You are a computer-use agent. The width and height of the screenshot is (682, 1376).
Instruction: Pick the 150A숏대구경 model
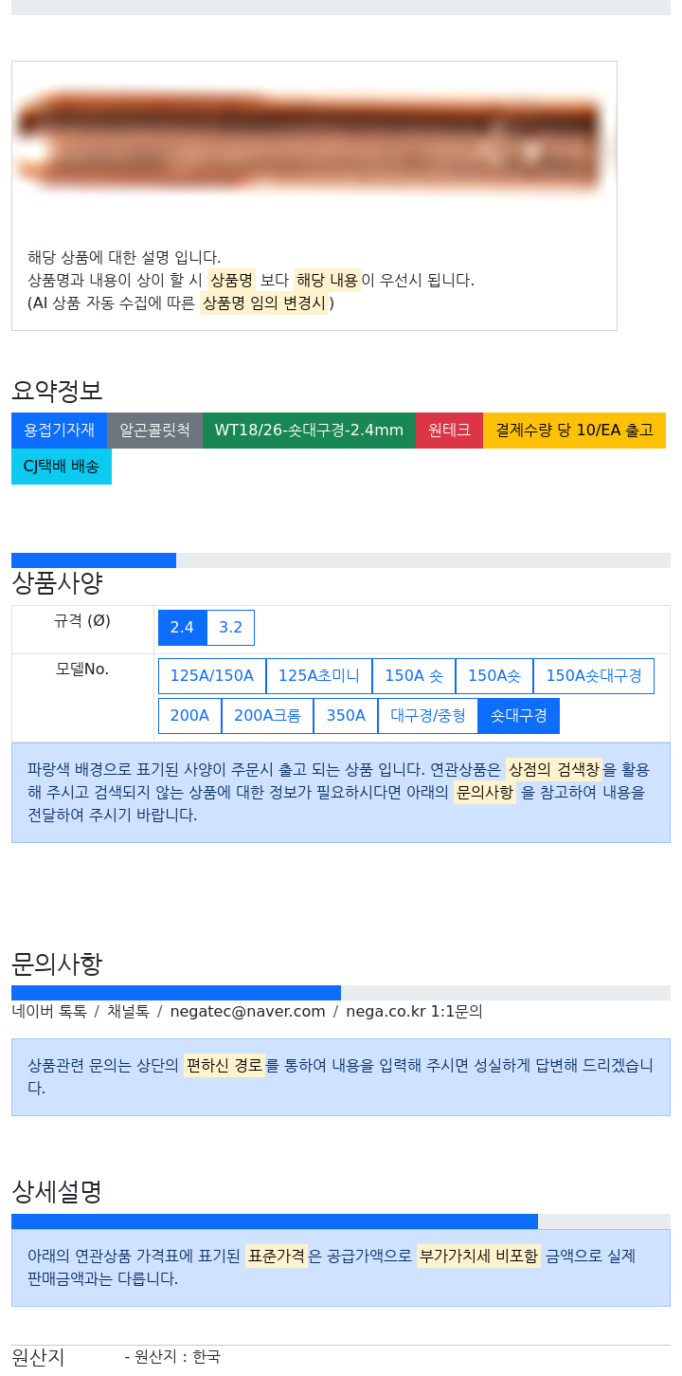[x=594, y=676]
